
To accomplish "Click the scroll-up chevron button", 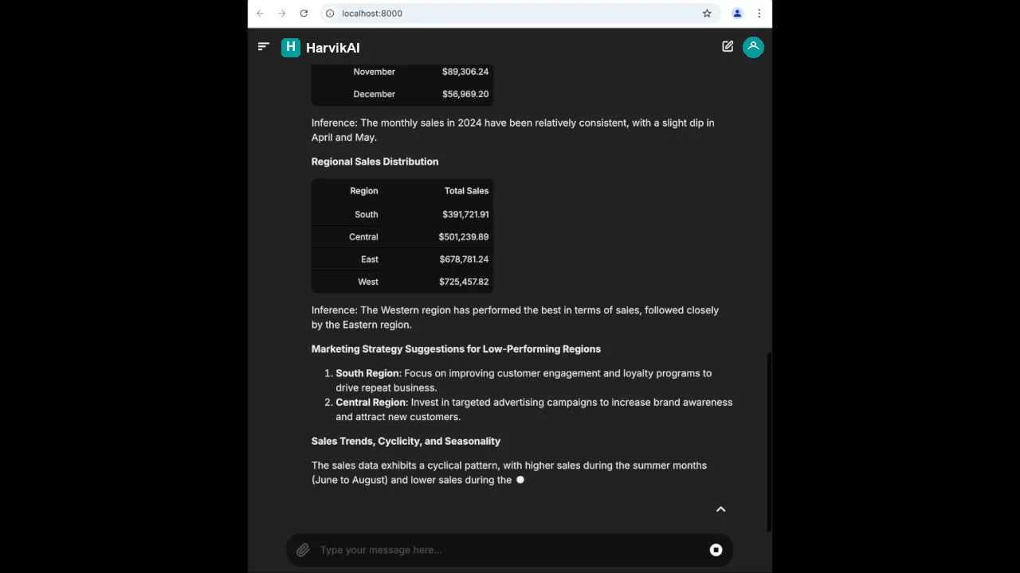I will (x=720, y=509).
